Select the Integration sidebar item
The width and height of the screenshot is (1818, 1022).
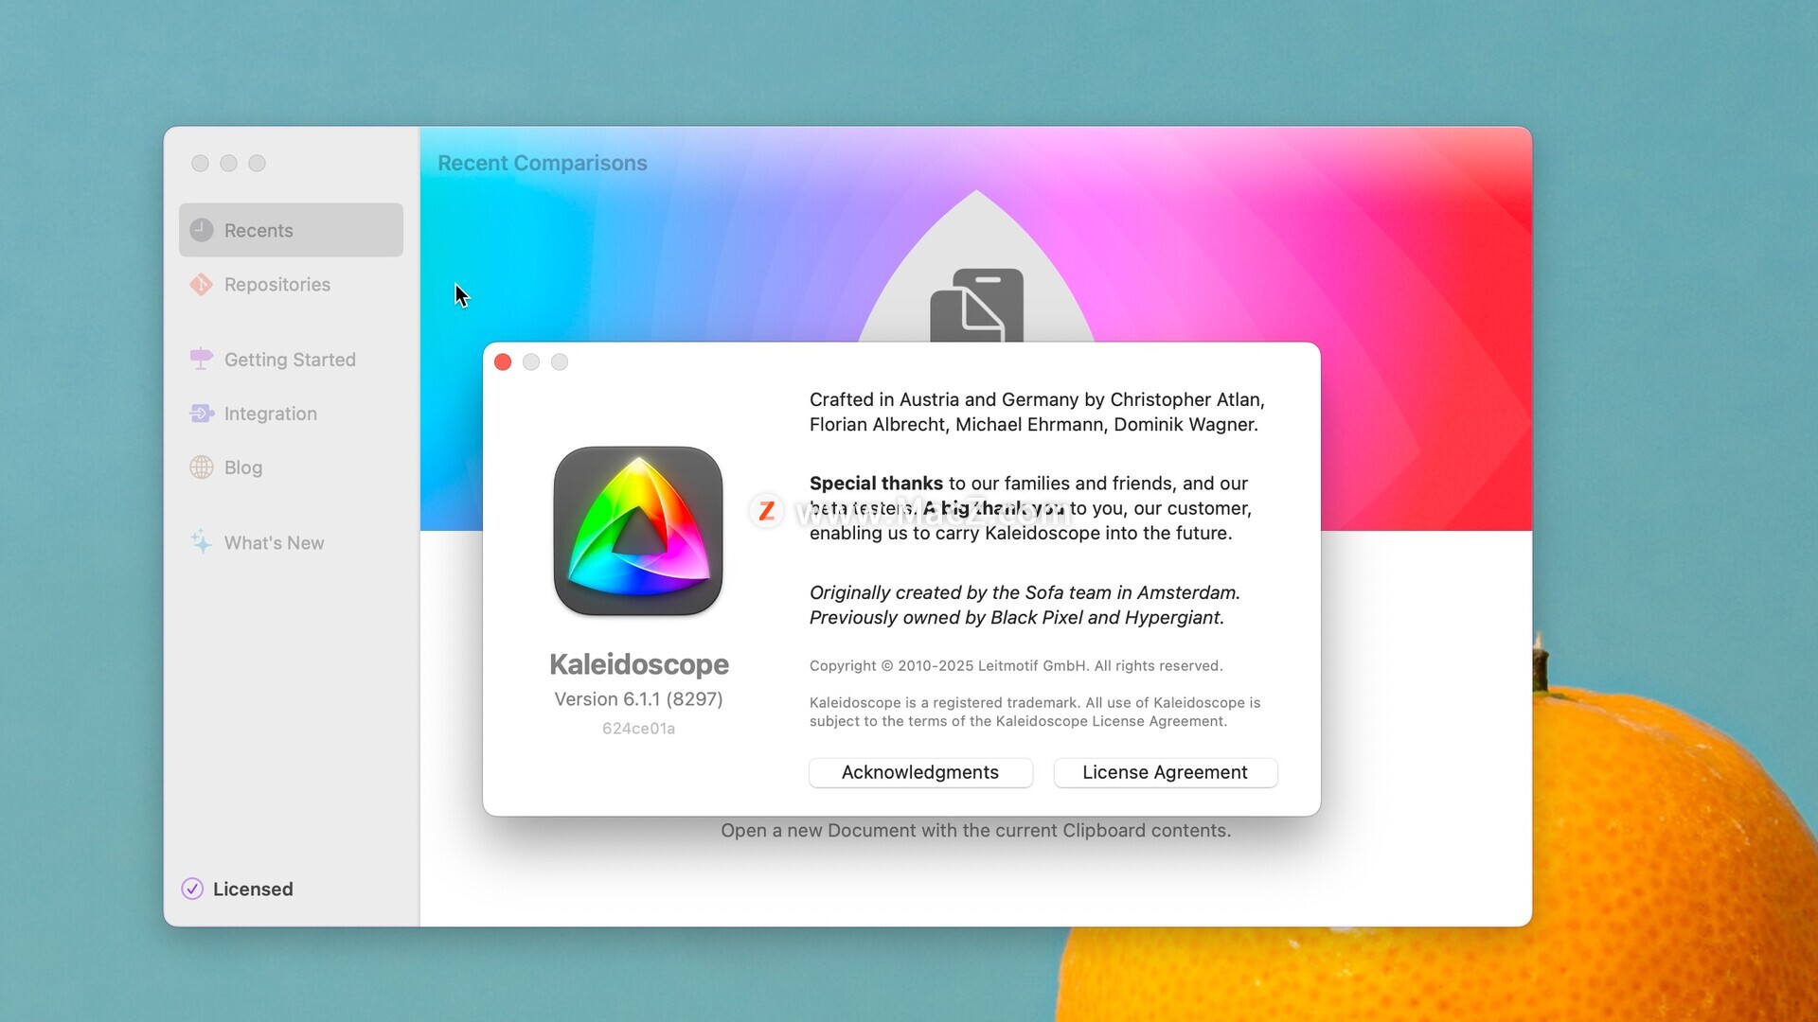click(291, 414)
